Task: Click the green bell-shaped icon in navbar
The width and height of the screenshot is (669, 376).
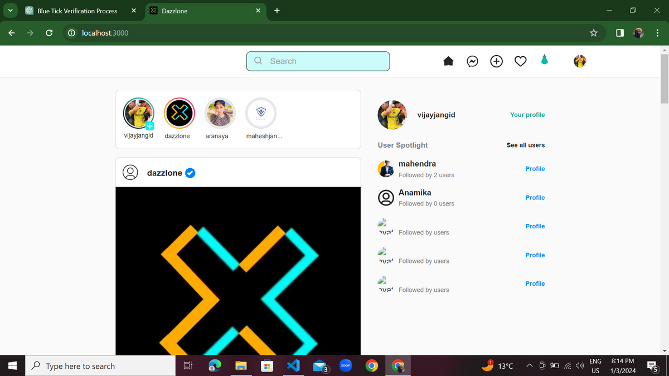Action: coord(545,60)
